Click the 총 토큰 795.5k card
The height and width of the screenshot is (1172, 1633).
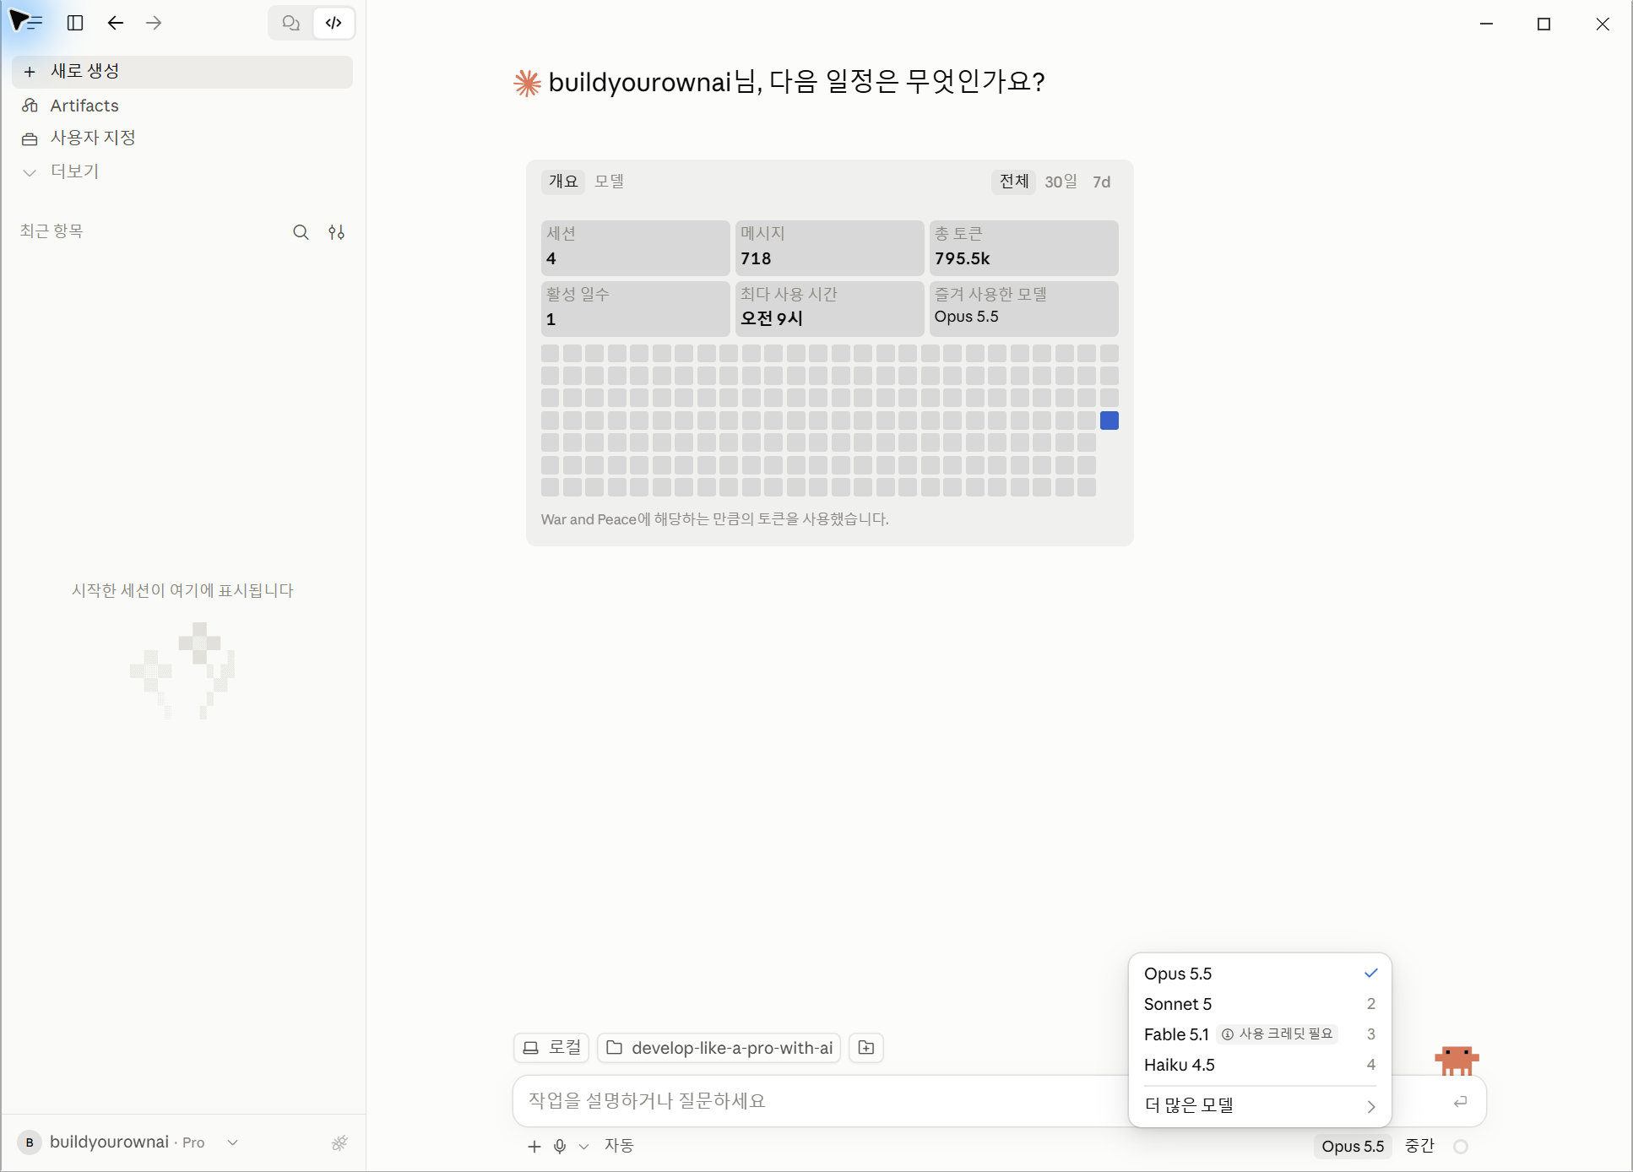pyautogui.click(x=1023, y=247)
